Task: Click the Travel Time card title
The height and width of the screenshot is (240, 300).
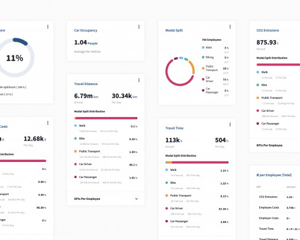Action: coord(175,128)
